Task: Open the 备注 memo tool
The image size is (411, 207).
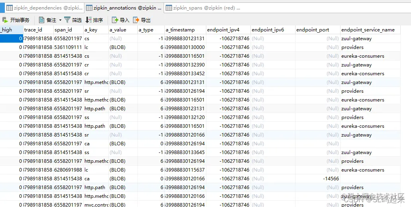Action: (48, 20)
